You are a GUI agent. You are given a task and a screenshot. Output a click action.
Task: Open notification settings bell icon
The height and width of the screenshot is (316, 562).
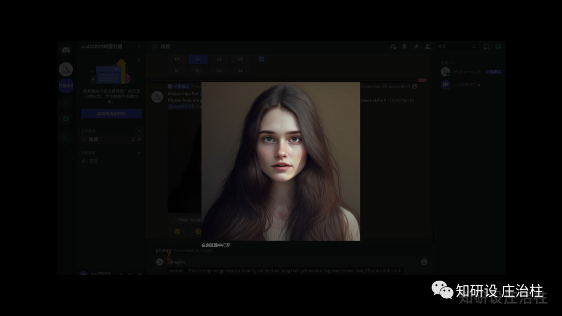405,47
